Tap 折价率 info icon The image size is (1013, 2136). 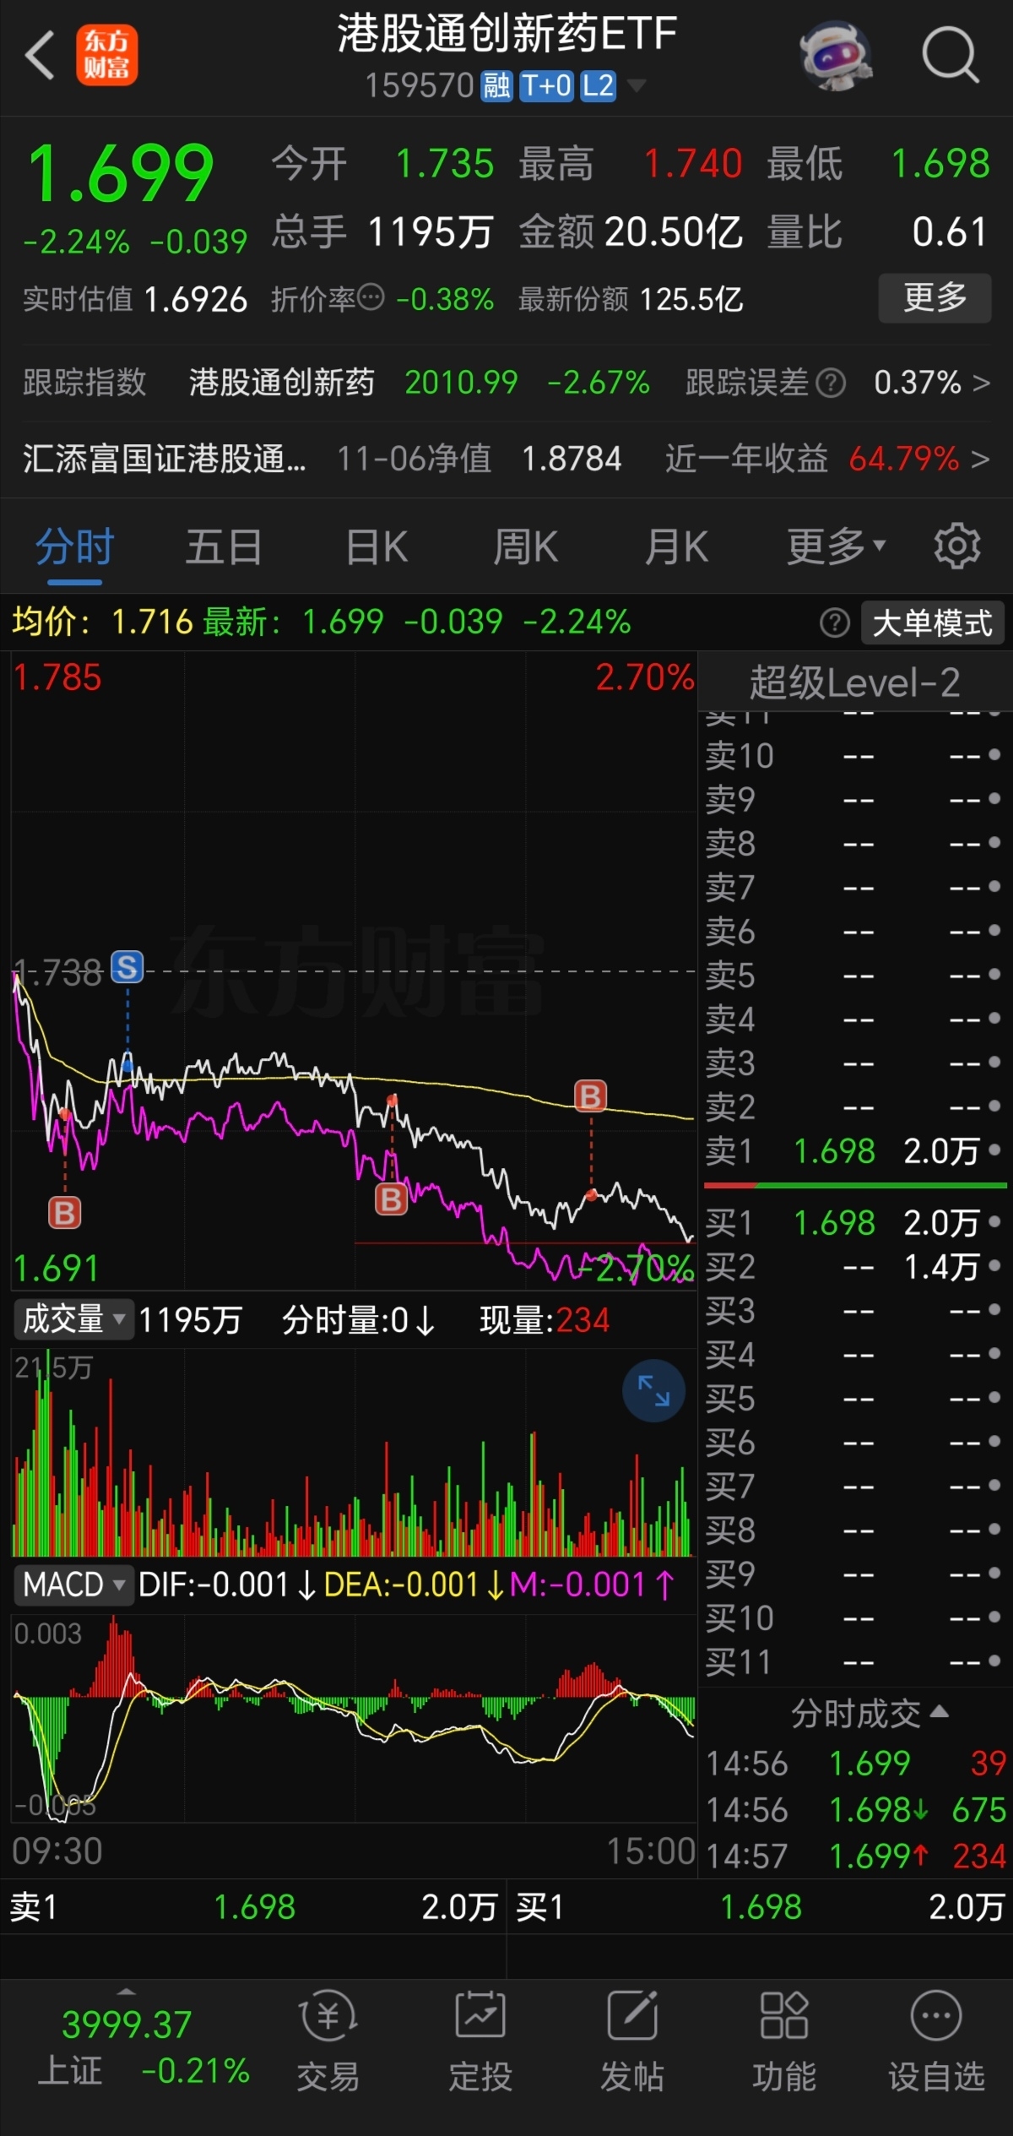click(371, 297)
